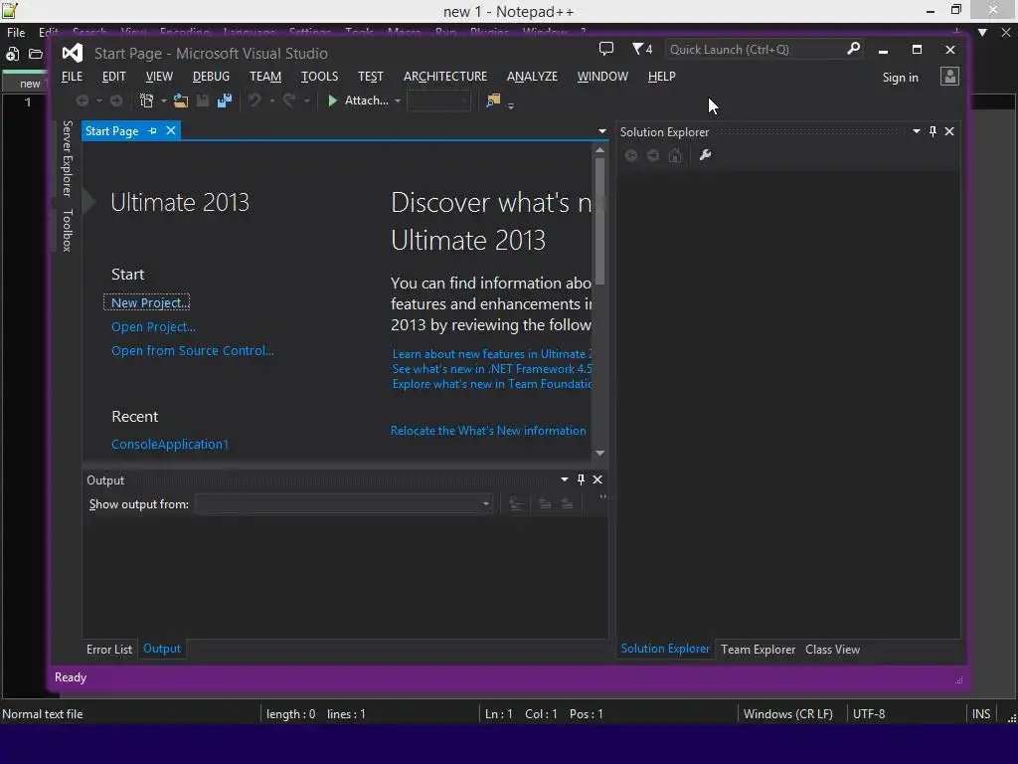Viewport: 1018px width, 764px height.
Task: Click the green Start debugging arrow
Action: (x=332, y=100)
